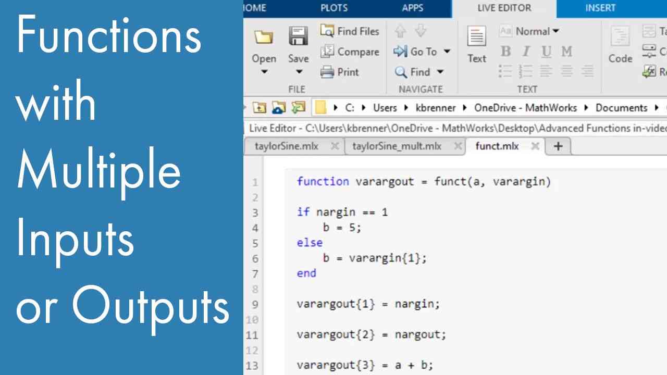The width and height of the screenshot is (667, 375).
Task: Navigate to the Documents folder in path
Action: [x=621, y=108]
